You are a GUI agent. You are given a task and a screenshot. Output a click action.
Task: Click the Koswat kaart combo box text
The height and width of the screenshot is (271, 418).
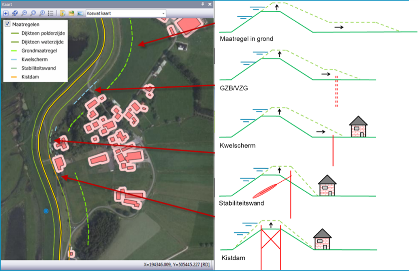pyautogui.click(x=99, y=13)
